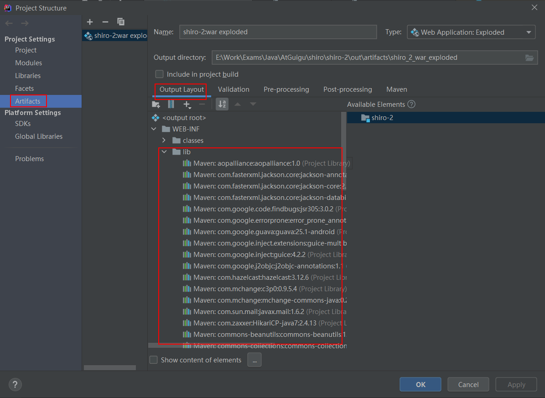Screen dimensions: 545x398
Task: Remove selected artifact with minus icon
Action: tap(105, 22)
